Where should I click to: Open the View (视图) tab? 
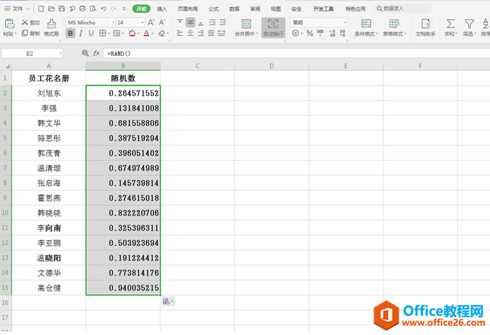(275, 9)
